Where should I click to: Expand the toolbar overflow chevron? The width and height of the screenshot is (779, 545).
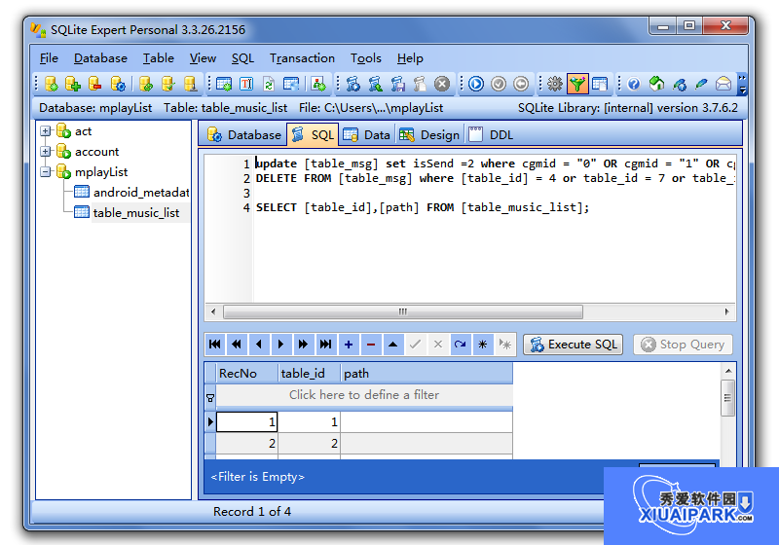742,84
